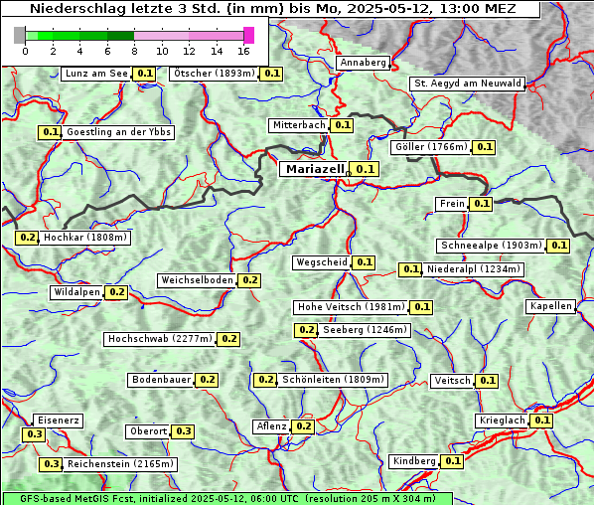Viewport: 594px width, 505px height.
Task: Click the 0.2 value beside Hochschwab
Action: click(229, 339)
